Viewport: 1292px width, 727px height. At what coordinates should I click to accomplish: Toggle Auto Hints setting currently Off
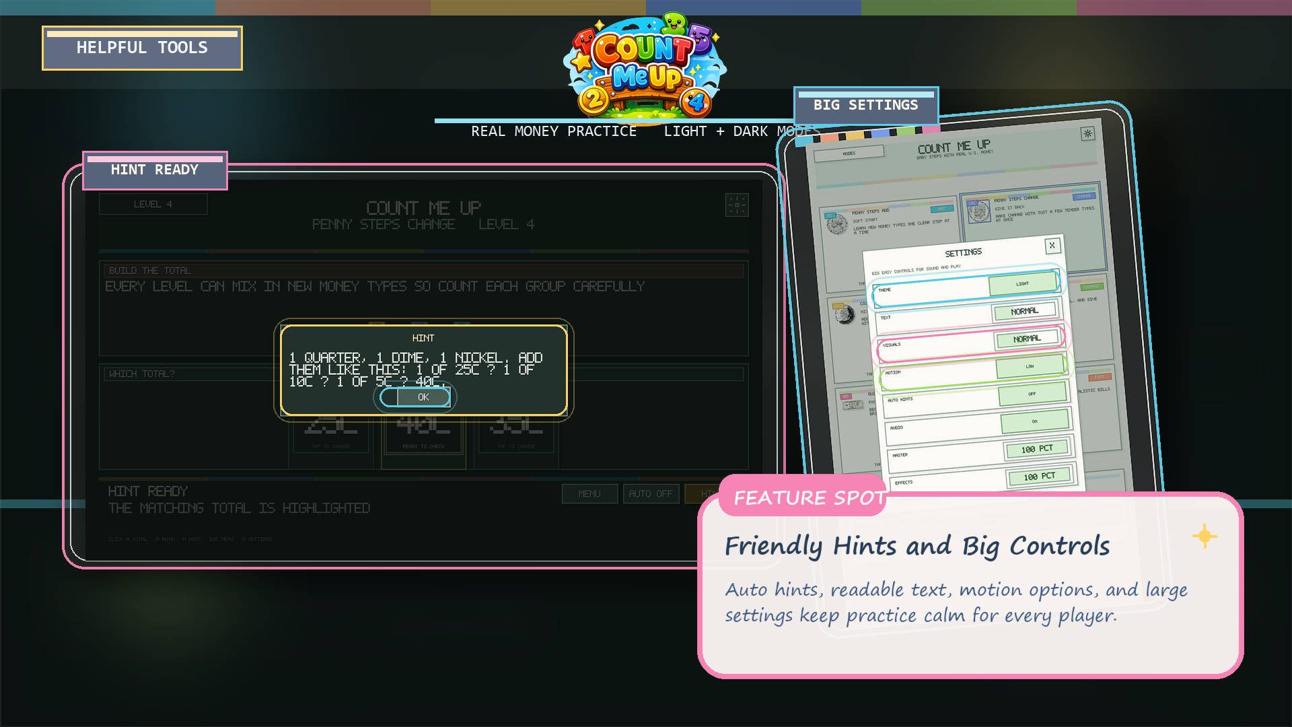click(x=1032, y=394)
